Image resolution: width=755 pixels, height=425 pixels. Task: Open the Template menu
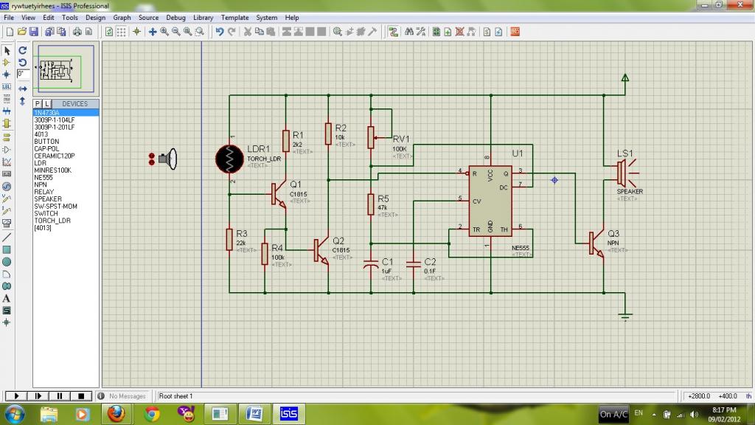(234, 18)
